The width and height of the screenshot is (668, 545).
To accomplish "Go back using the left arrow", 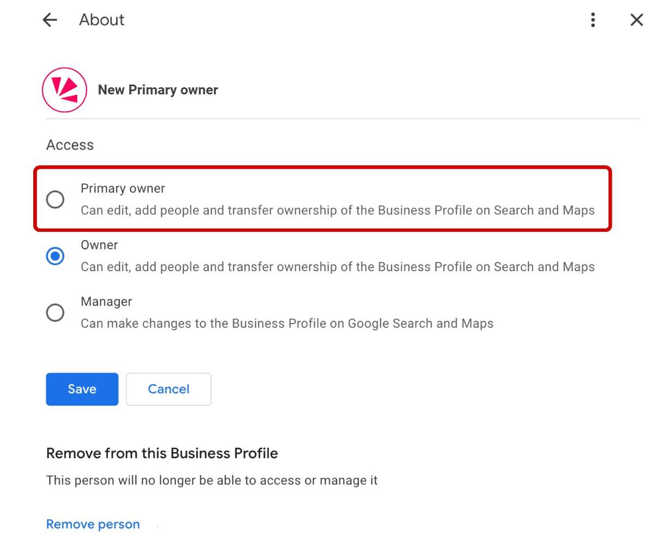I will 50,20.
